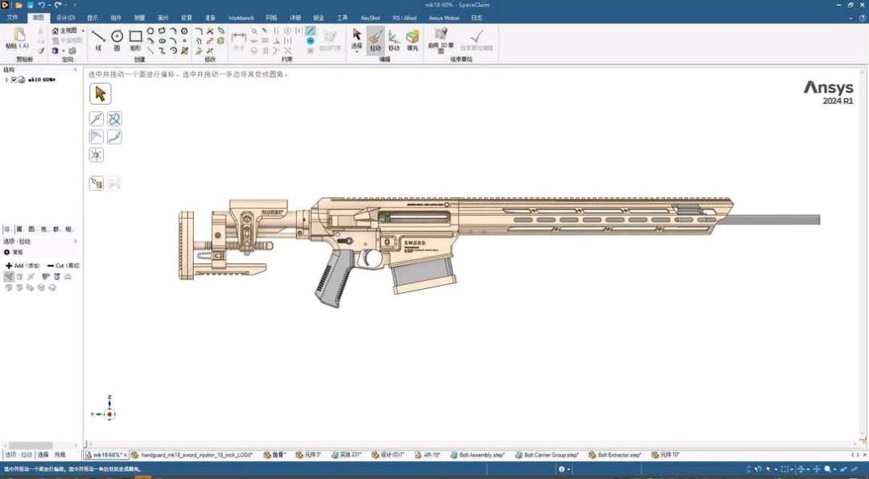The width and height of the screenshot is (869, 479).
Task: Activate the Enable 3D mode button
Action: [x=440, y=39]
